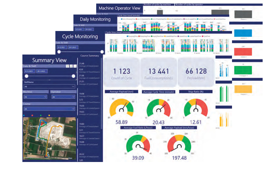Image resolution: width=265 pixels, height=182 pixels.
Task: Expand the ShiftName dropdown
Action: point(49,86)
